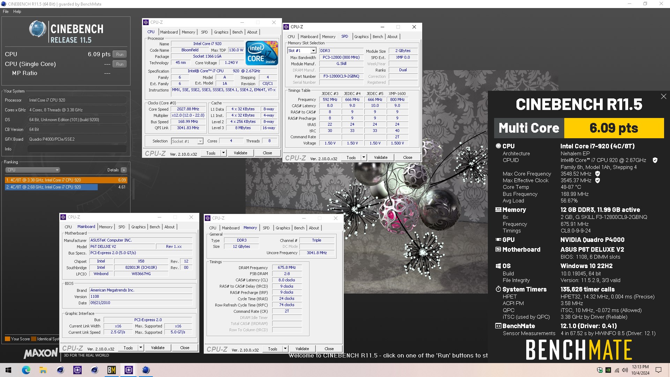
Task: Click the MAXON logo
Action: pos(41,353)
